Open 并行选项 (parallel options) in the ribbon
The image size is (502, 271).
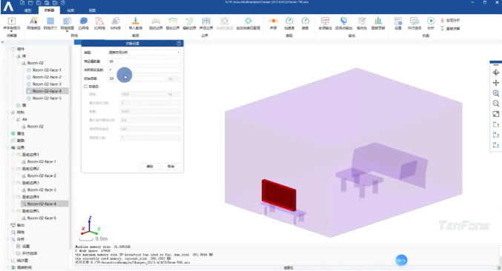click(x=415, y=24)
